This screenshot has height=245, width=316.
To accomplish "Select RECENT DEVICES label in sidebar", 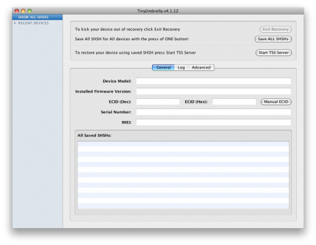I will point(33,23).
